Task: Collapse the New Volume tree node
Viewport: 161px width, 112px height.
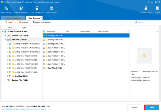Action: [3, 32]
